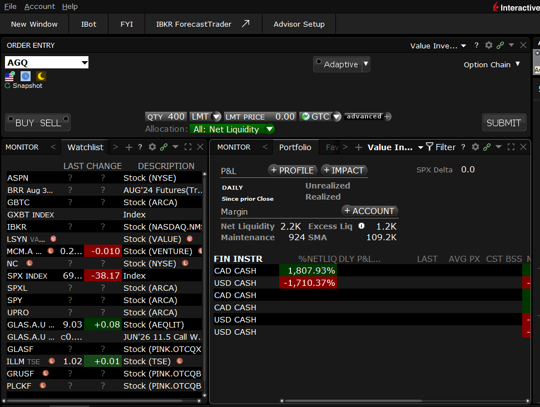
Task: Click the QTY 400 field
Action: pos(166,117)
